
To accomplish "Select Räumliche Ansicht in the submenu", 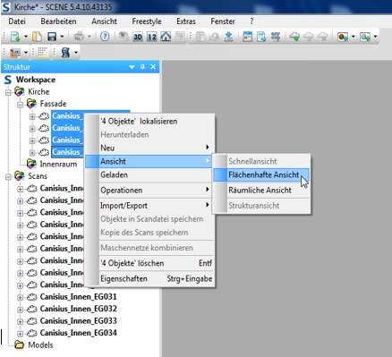I will [x=261, y=191].
